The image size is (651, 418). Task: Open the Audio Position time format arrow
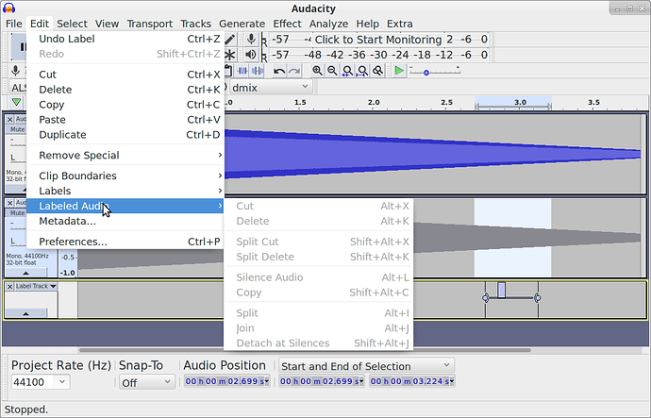[x=267, y=381]
